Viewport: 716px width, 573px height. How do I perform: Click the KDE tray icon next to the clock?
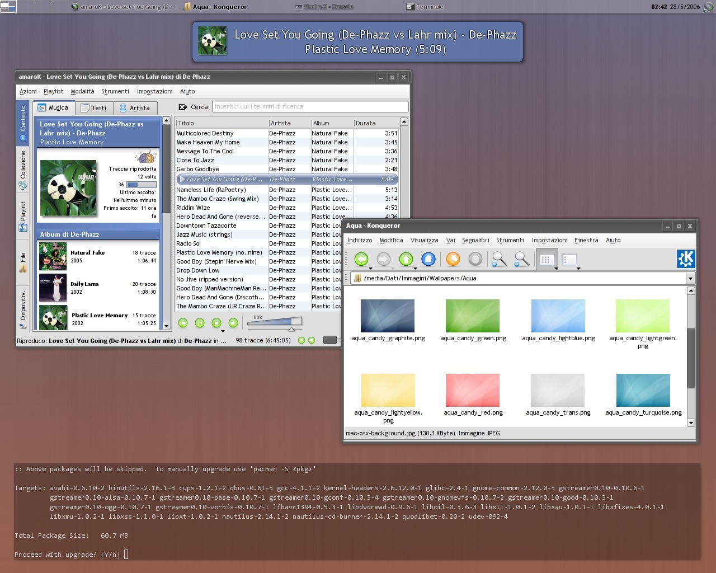pos(708,7)
